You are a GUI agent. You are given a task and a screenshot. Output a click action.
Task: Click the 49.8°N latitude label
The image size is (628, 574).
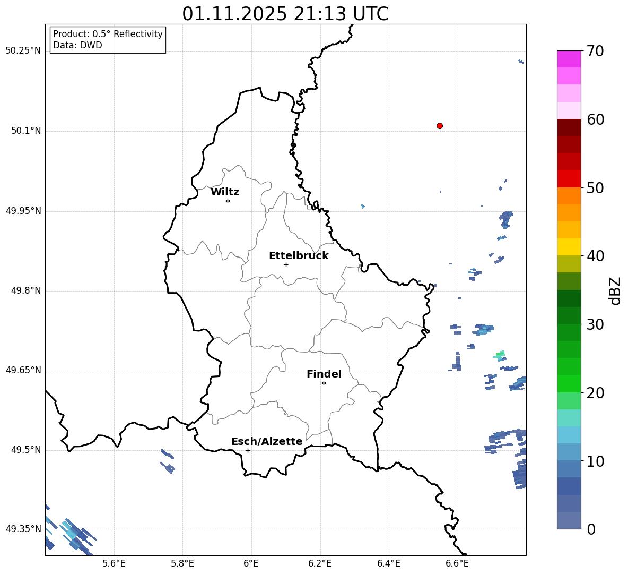point(26,290)
